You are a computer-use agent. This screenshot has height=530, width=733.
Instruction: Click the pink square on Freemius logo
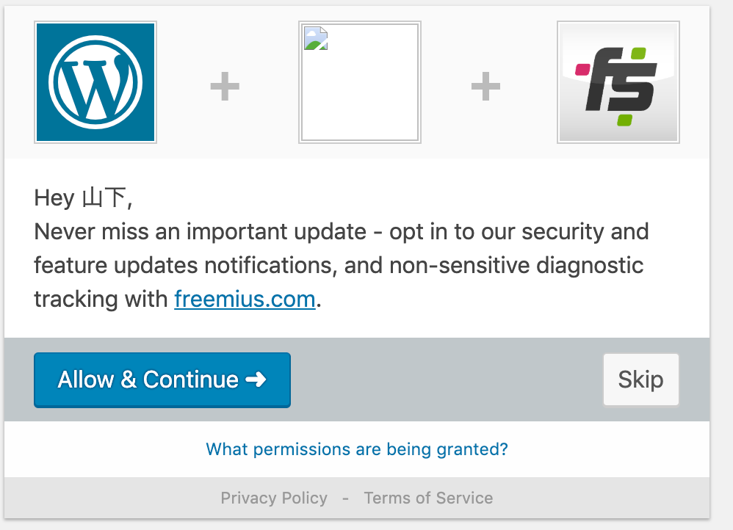(582, 70)
